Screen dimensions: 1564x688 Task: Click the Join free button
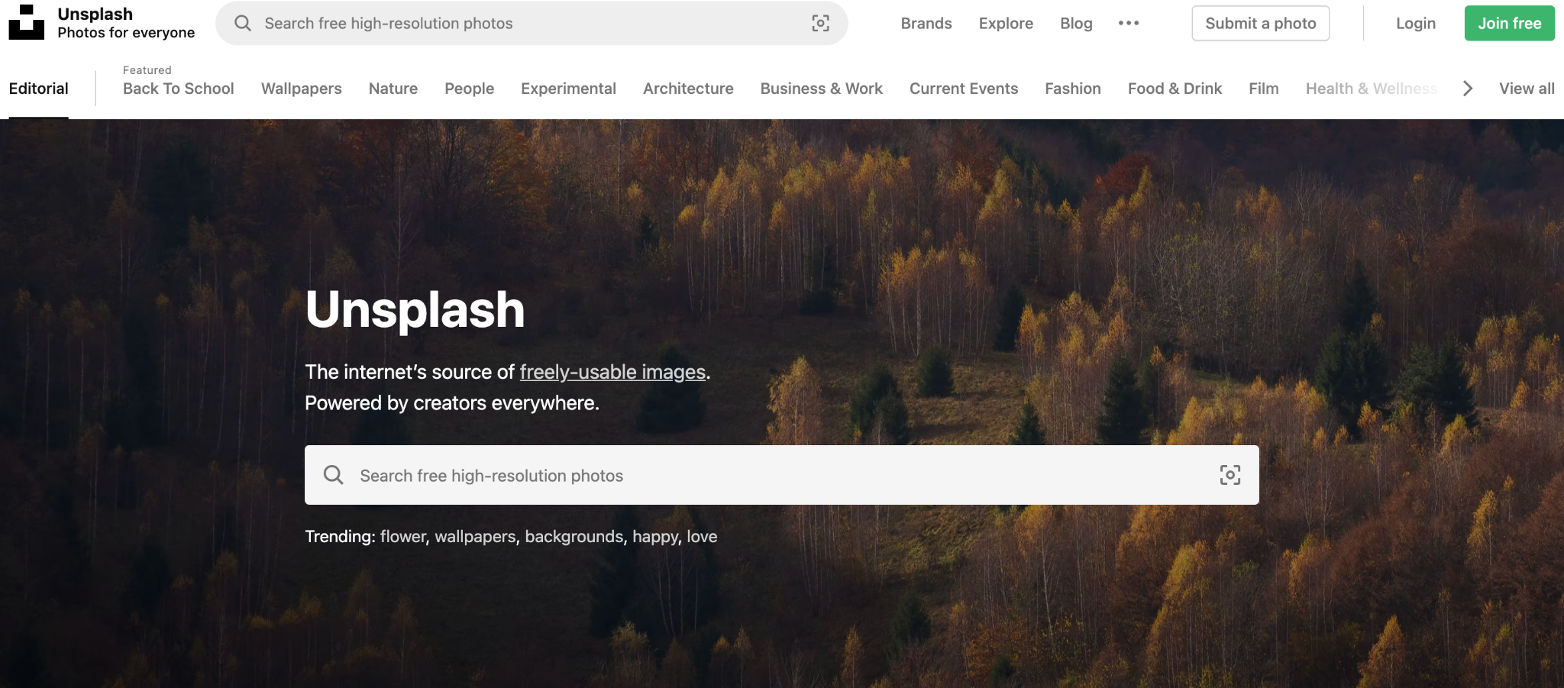point(1510,24)
